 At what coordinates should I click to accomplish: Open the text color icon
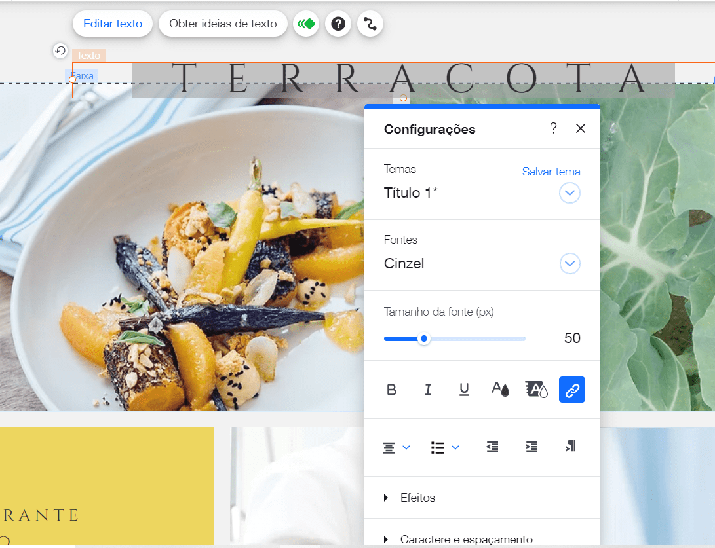click(500, 390)
